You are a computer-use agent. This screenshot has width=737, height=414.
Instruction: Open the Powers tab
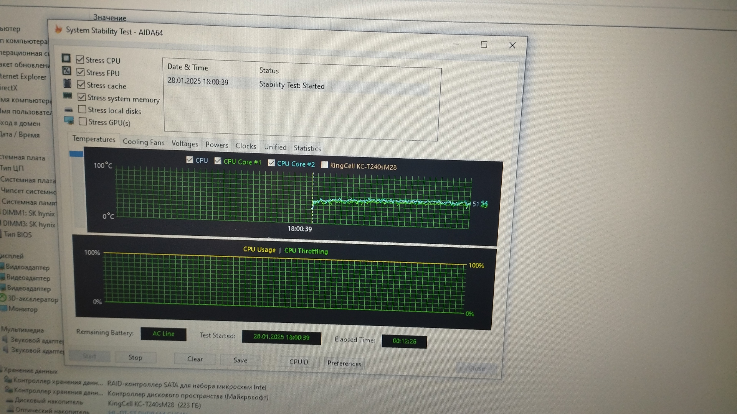pyautogui.click(x=216, y=145)
